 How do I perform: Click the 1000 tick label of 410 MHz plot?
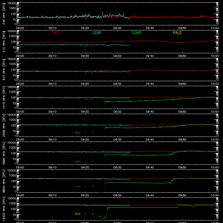(13, 36)
